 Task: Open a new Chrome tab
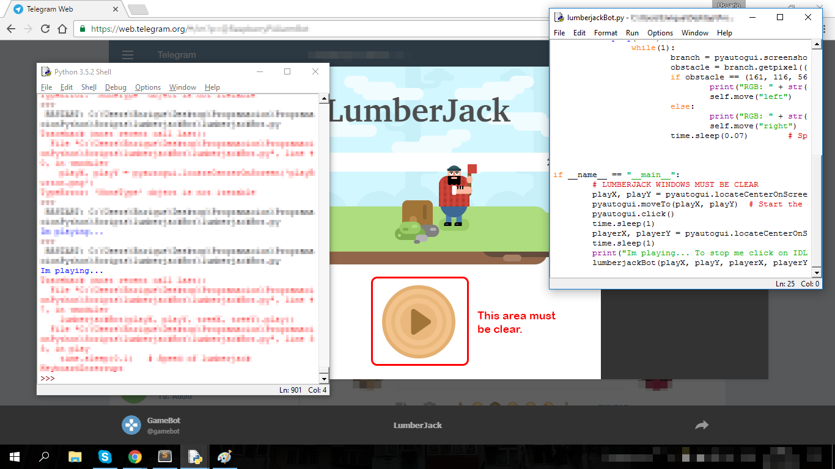tap(138, 9)
